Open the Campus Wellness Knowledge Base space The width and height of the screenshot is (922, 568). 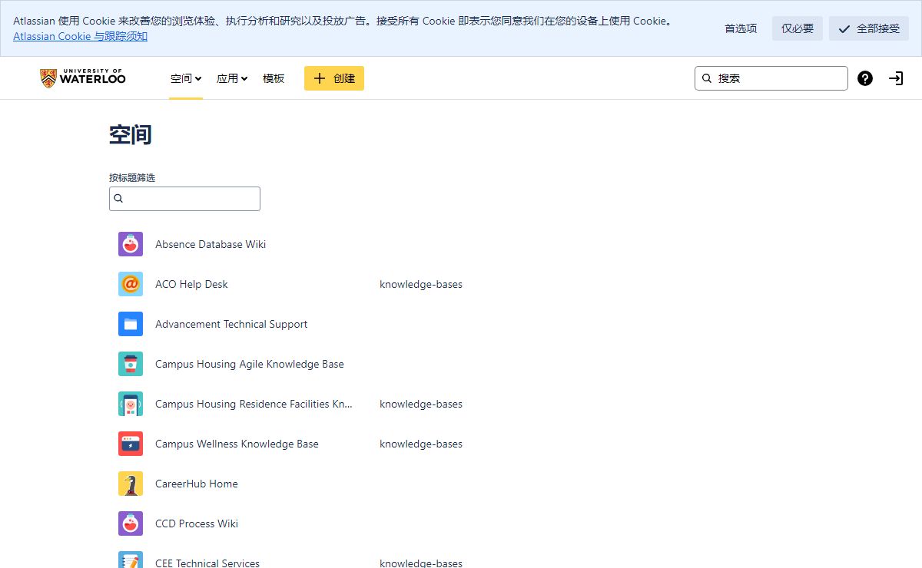[237, 444]
